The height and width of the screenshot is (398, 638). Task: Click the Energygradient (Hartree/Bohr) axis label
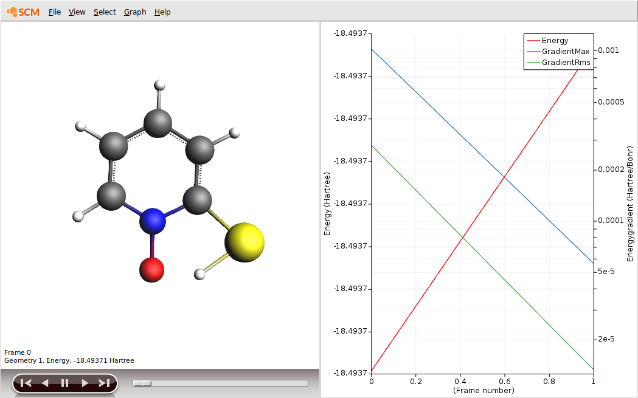tap(630, 204)
